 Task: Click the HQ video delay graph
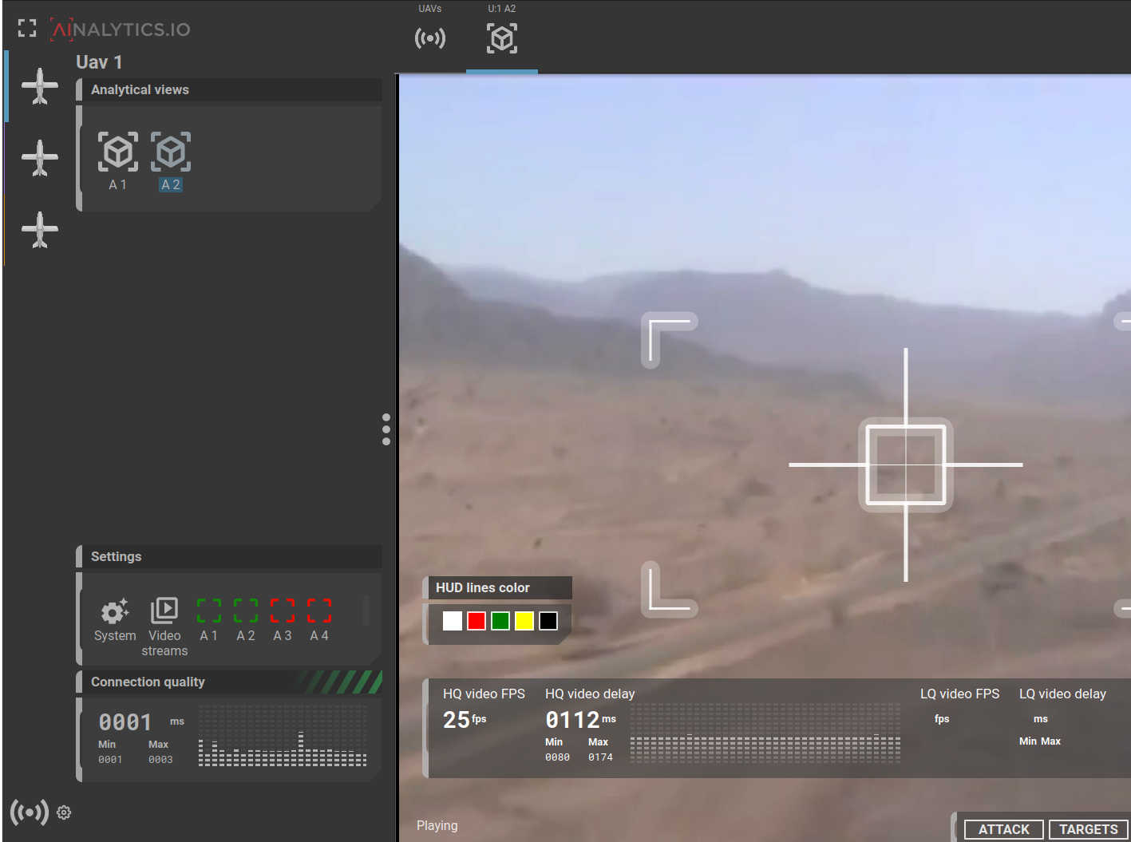click(765, 734)
